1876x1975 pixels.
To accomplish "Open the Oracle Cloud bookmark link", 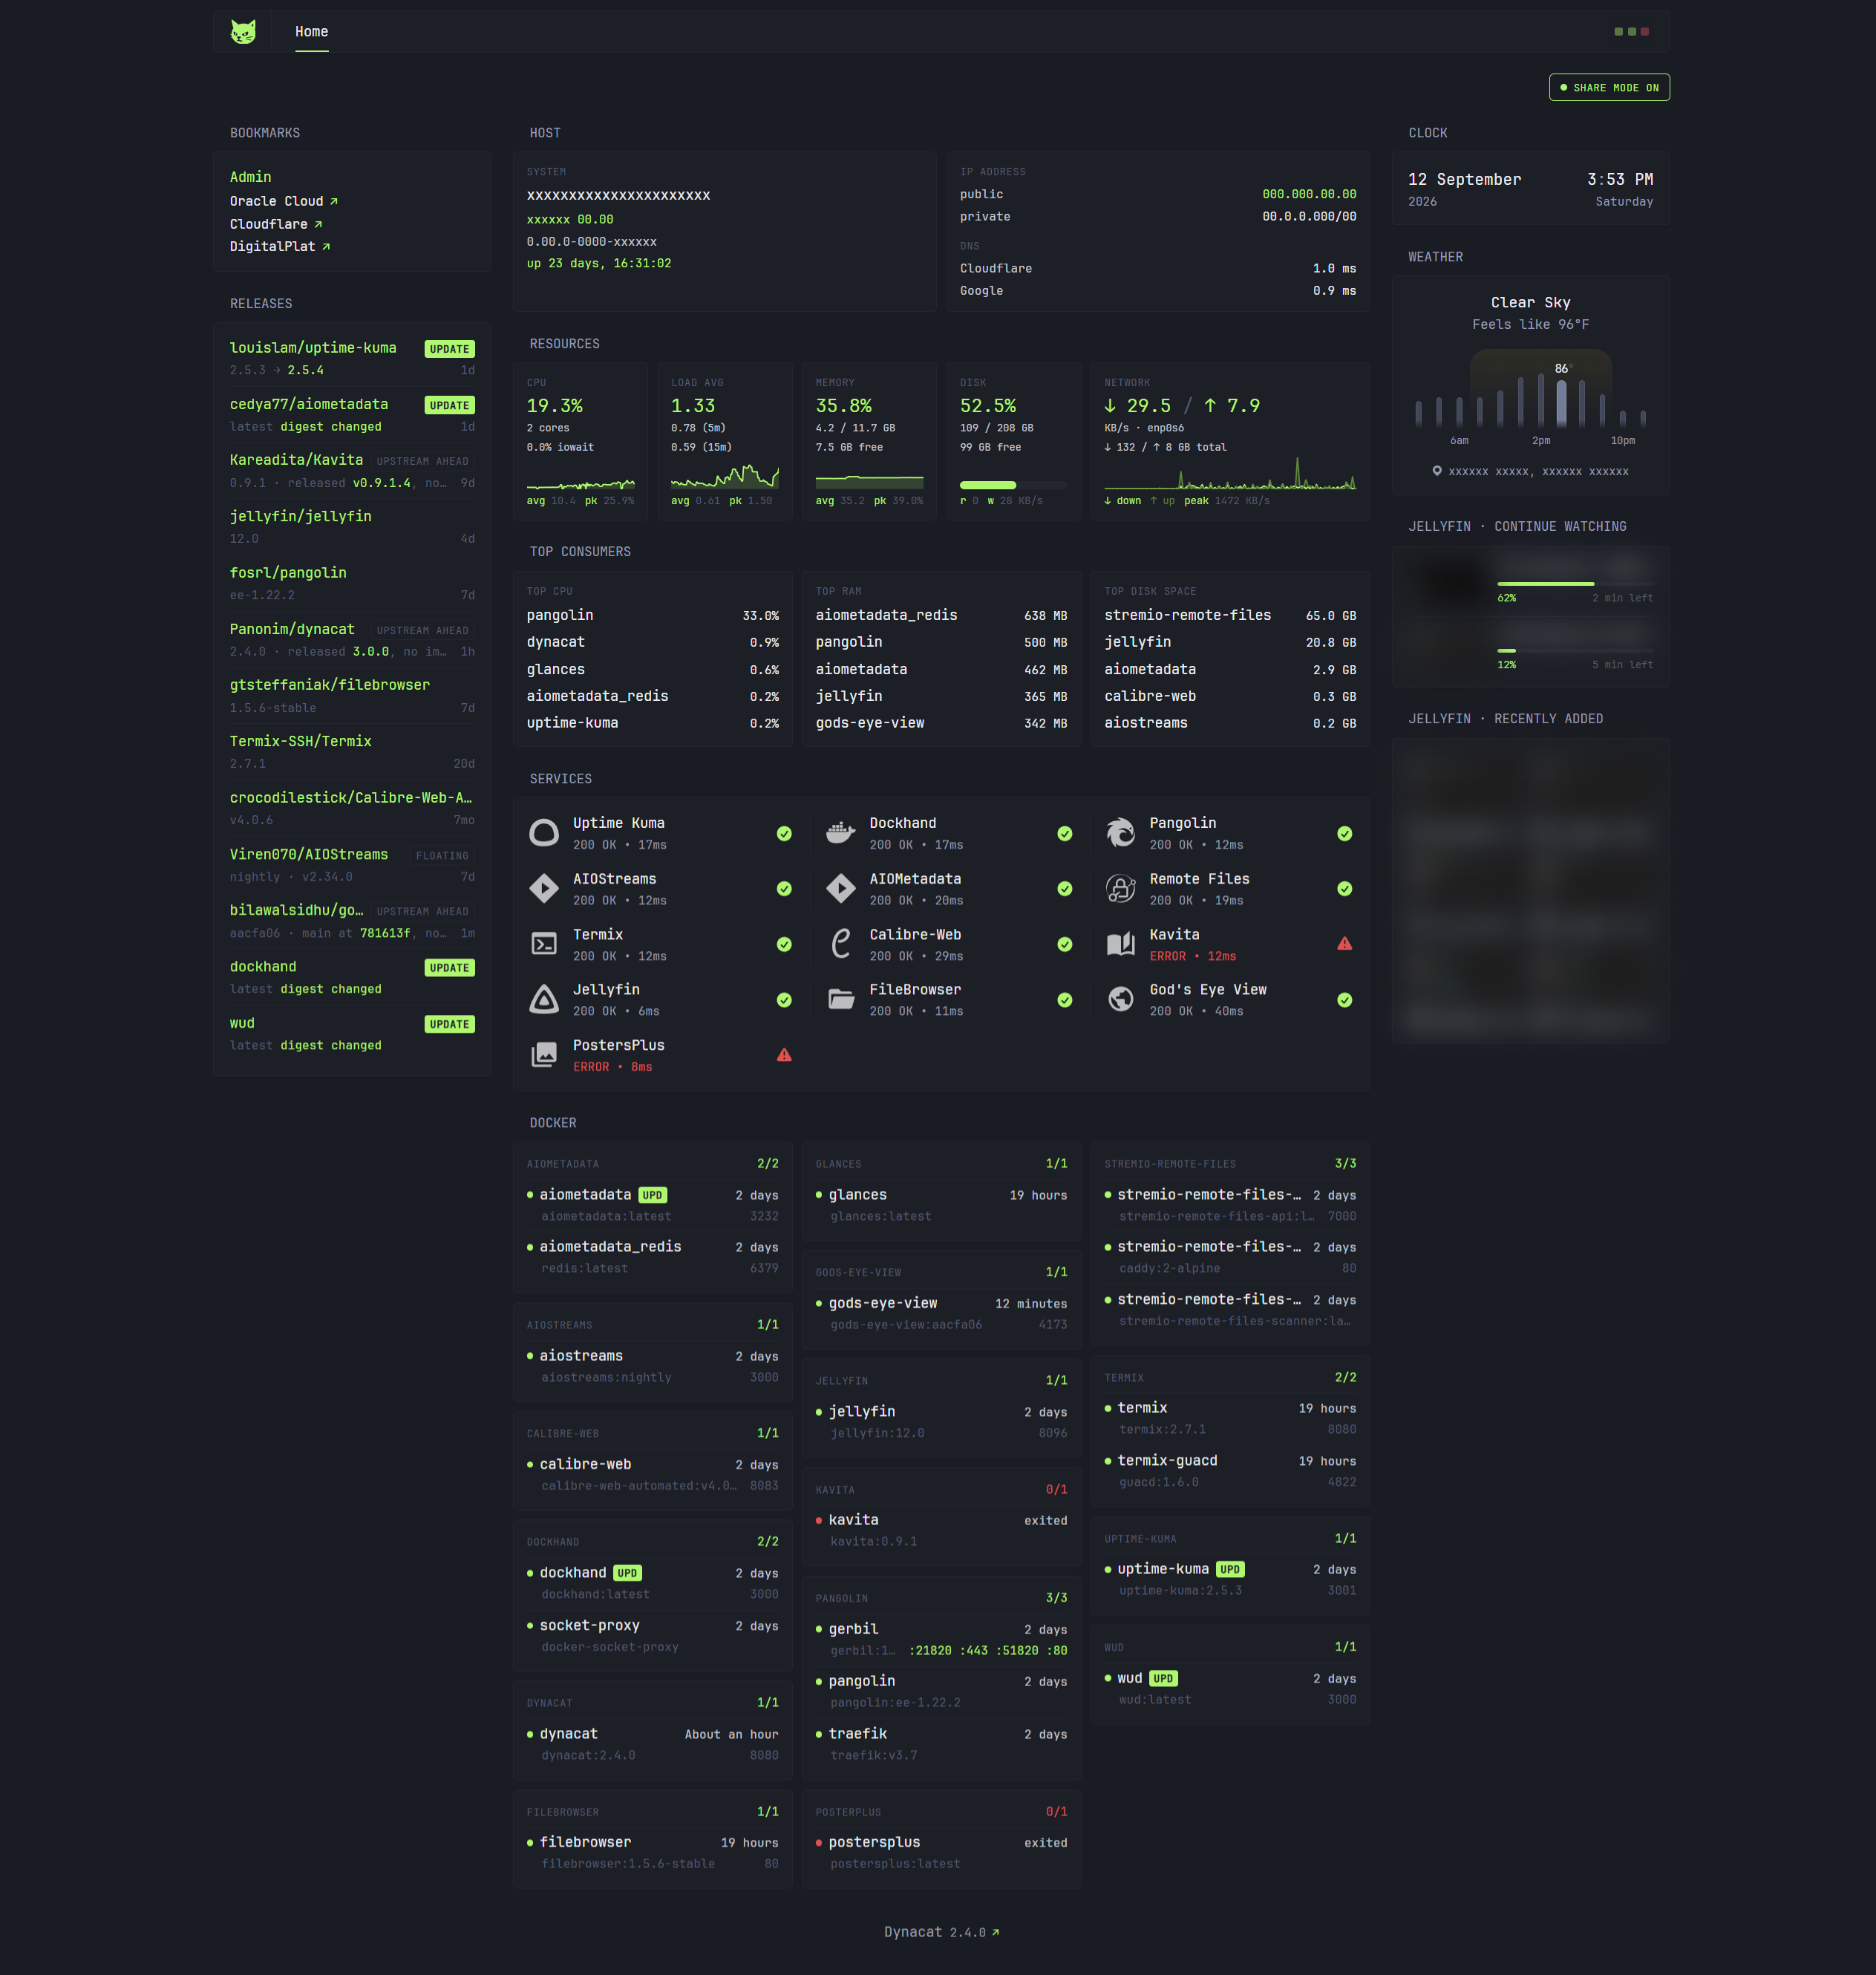I will tap(284, 201).
